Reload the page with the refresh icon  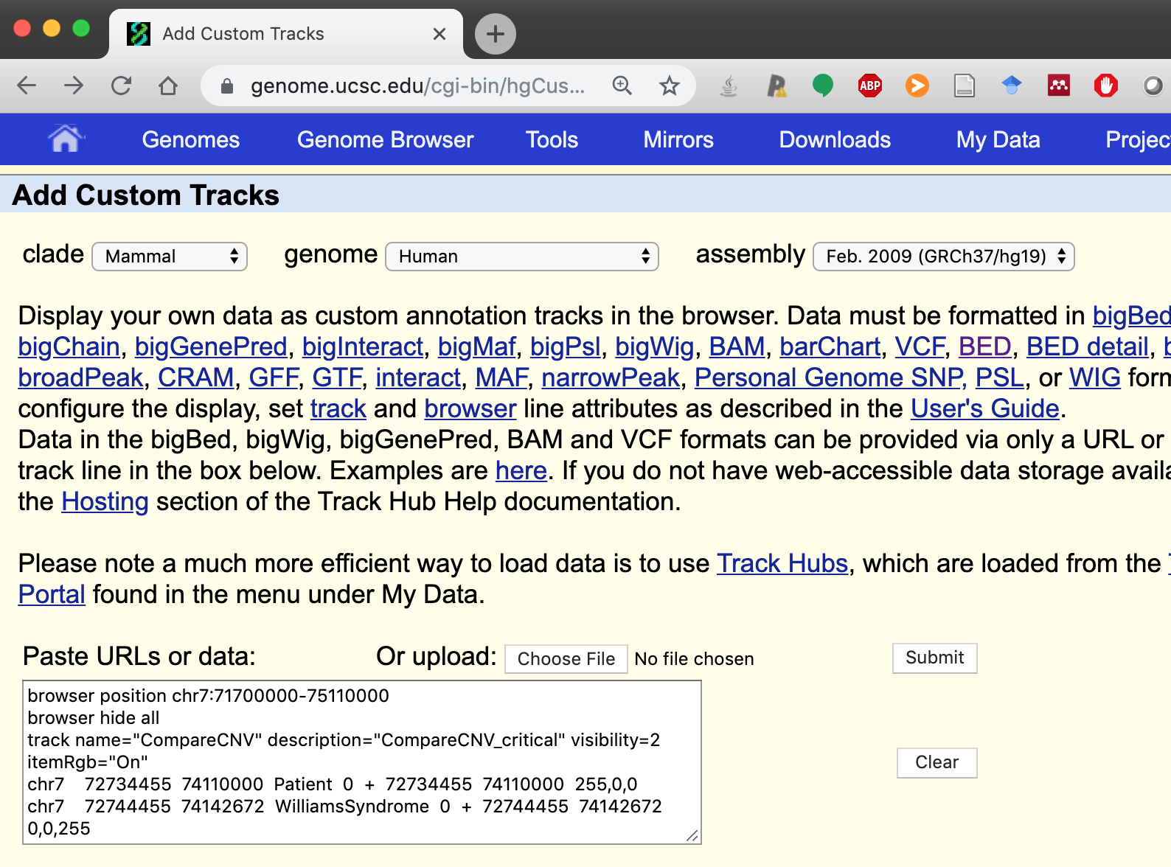coord(121,86)
